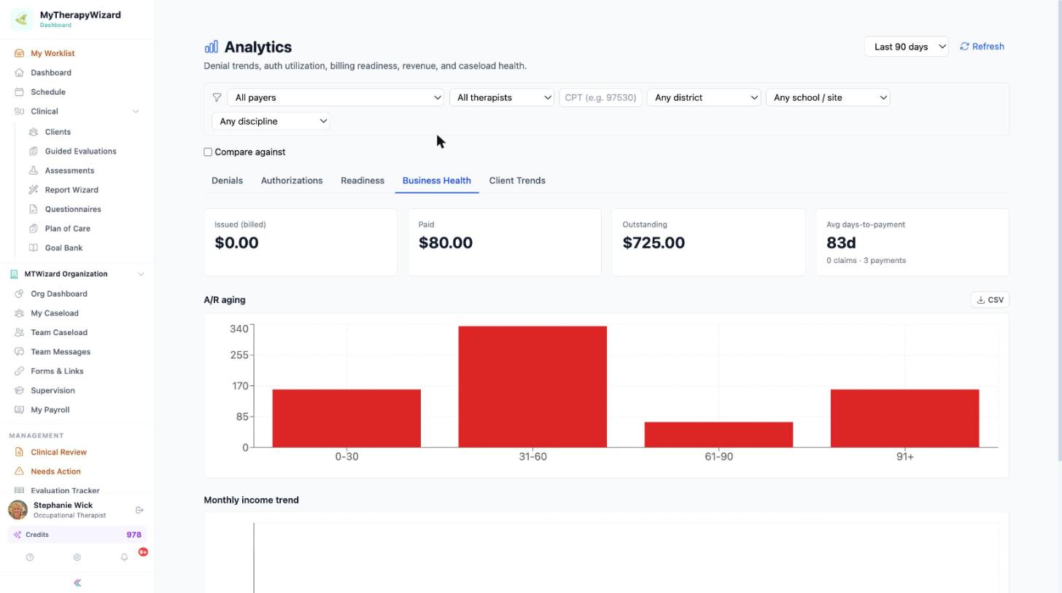Click the filter funnel icon
Image resolution: width=1062 pixels, height=593 pixels.
click(217, 98)
